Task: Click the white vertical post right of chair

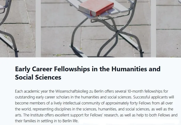Action: [x=153, y=29]
